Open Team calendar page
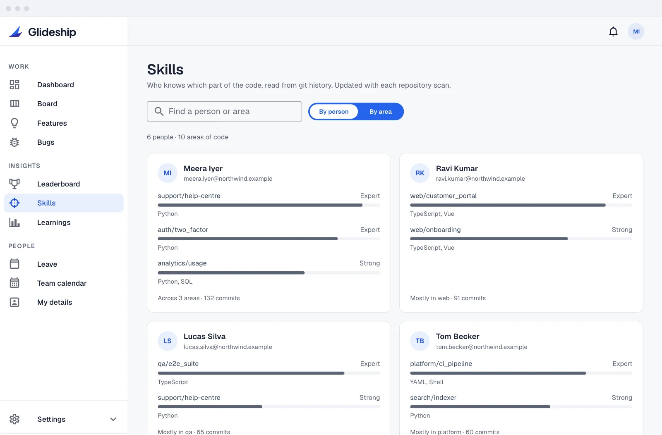This screenshot has height=435, width=662. click(x=64, y=283)
